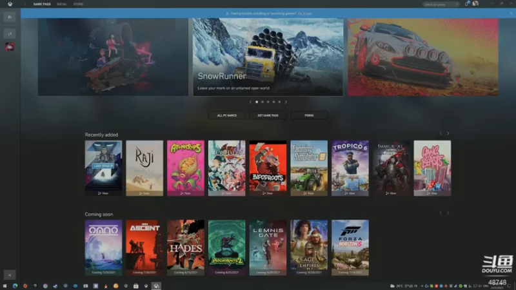
Task: Select the third carousel dot
Action: tap(268, 102)
